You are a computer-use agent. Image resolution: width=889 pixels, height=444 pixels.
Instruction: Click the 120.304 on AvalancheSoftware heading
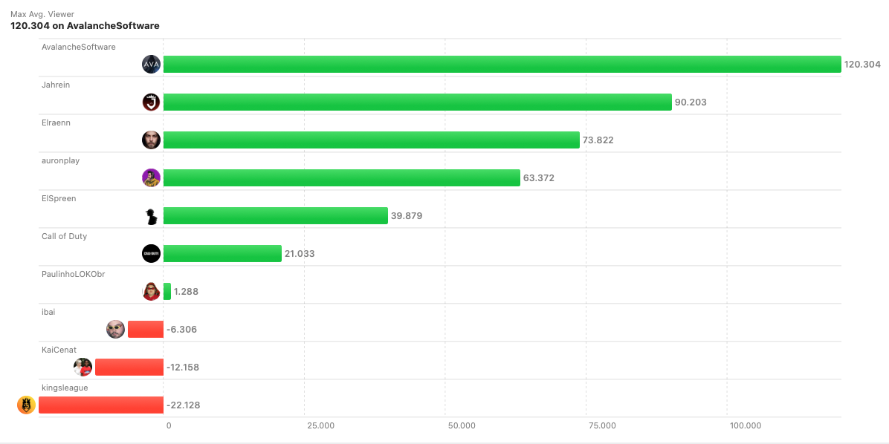pyautogui.click(x=84, y=25)
